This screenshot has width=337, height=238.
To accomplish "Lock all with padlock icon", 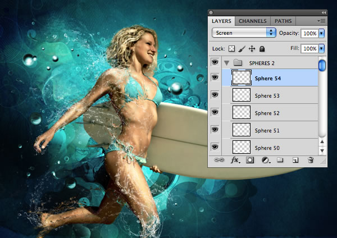I will click(x=262, y=49).
